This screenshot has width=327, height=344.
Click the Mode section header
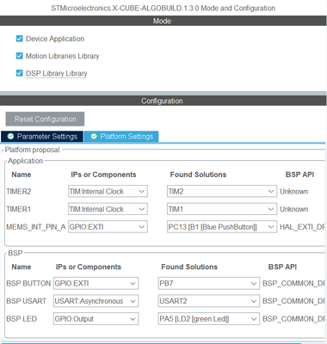163,21
